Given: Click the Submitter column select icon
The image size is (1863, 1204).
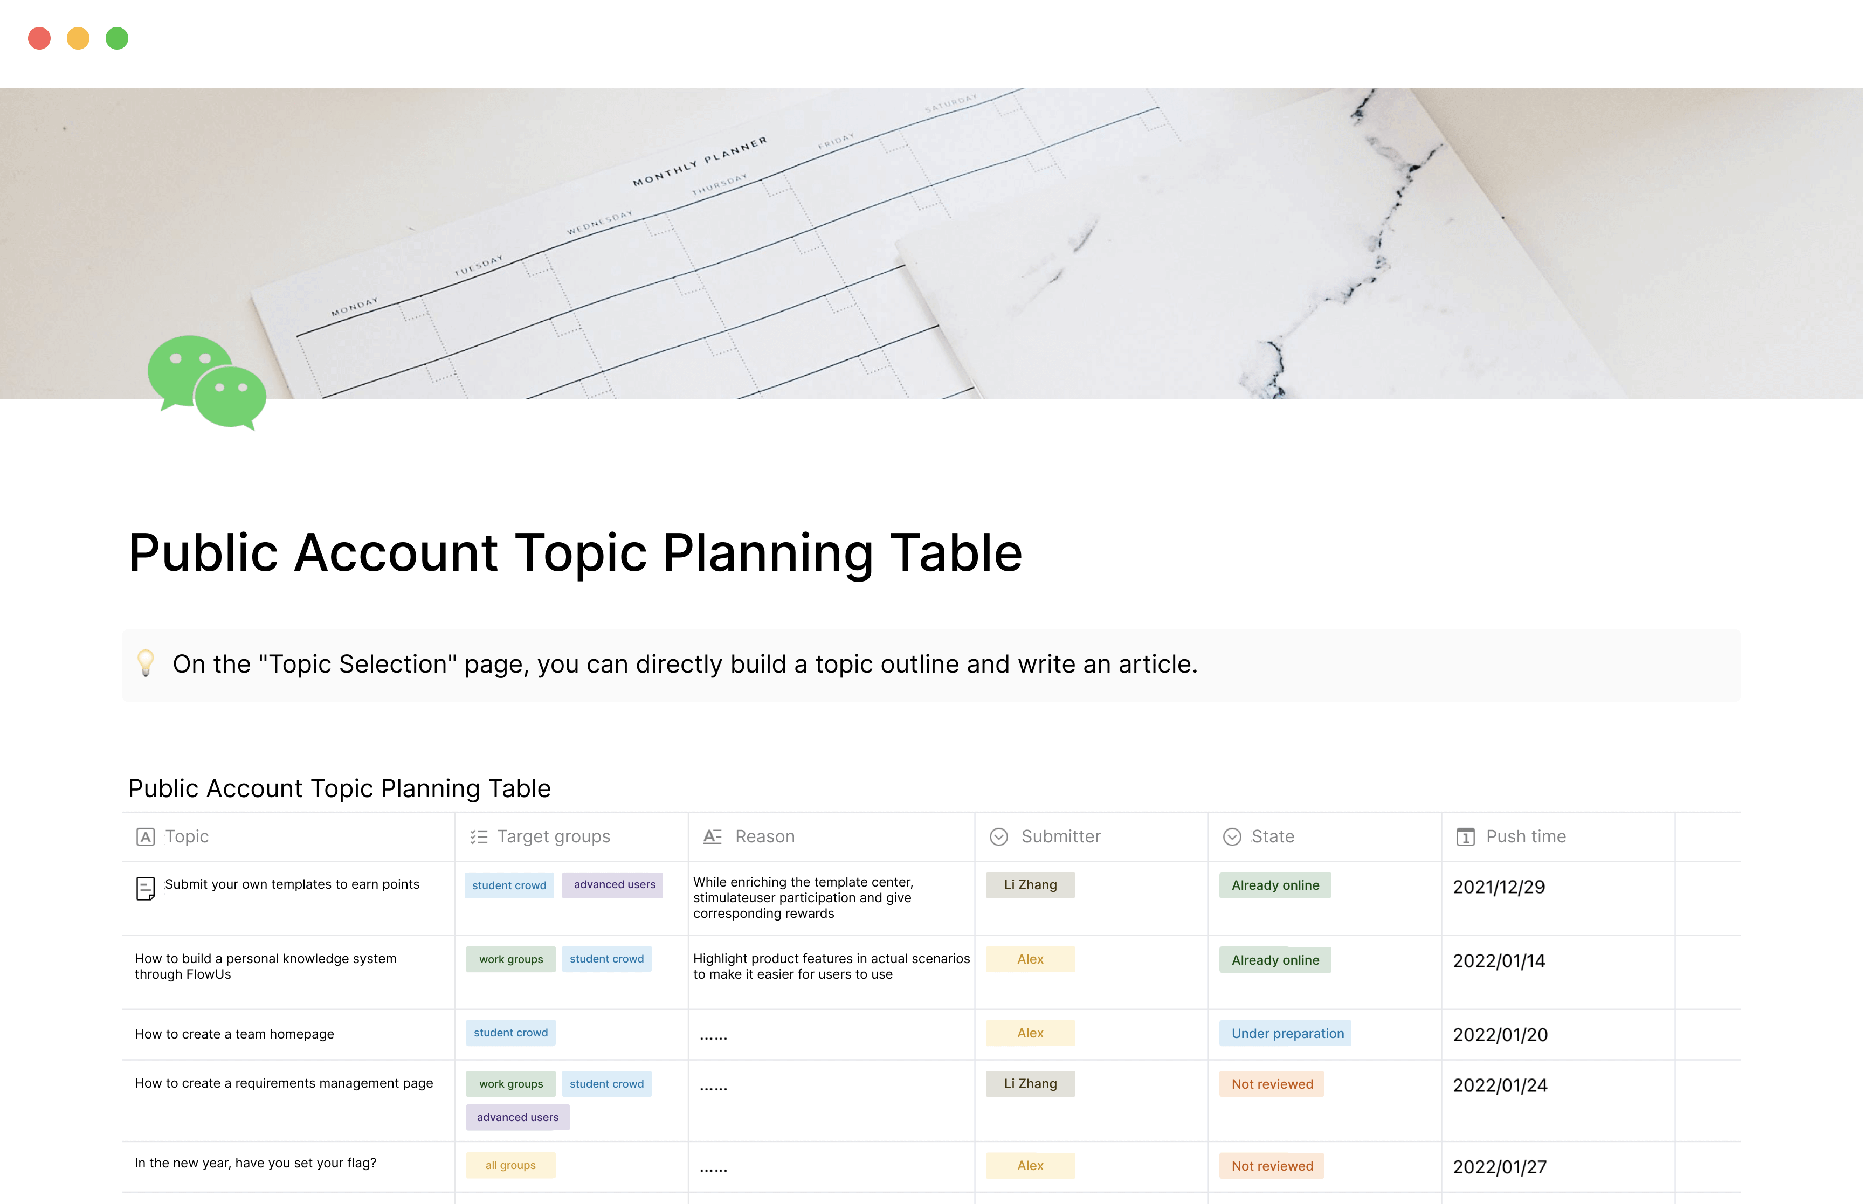Looking at the screenshot, I should (x=998, y=836).
